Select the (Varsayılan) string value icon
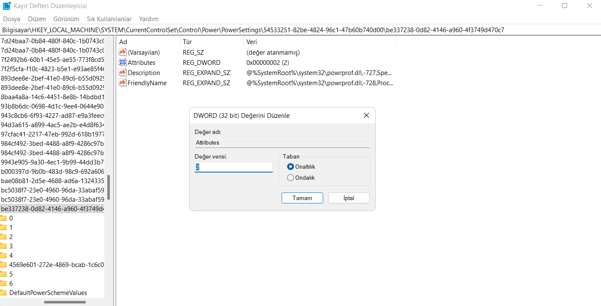 click(x=123, y=53)
